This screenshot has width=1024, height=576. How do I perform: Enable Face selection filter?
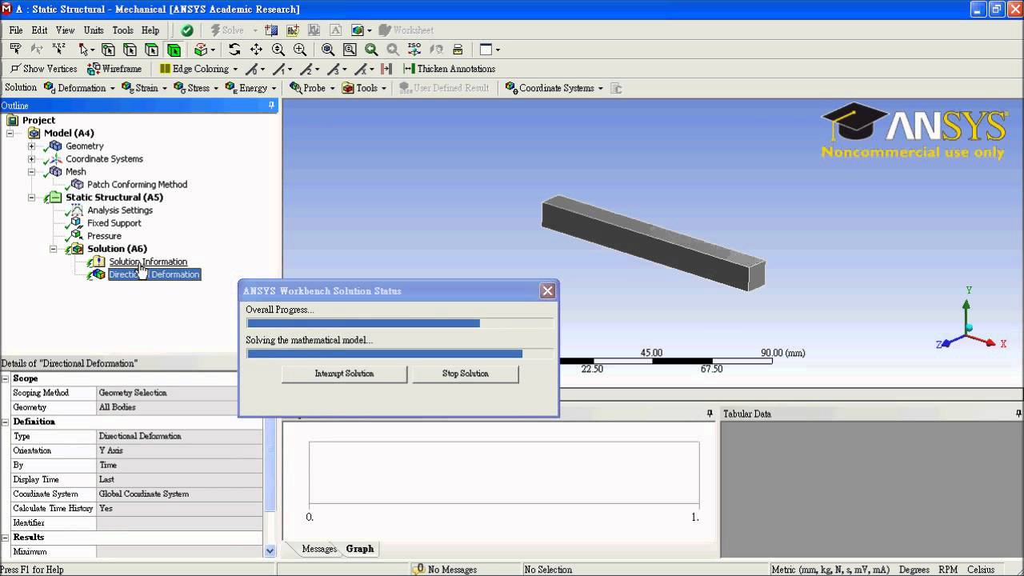(151, 50)
